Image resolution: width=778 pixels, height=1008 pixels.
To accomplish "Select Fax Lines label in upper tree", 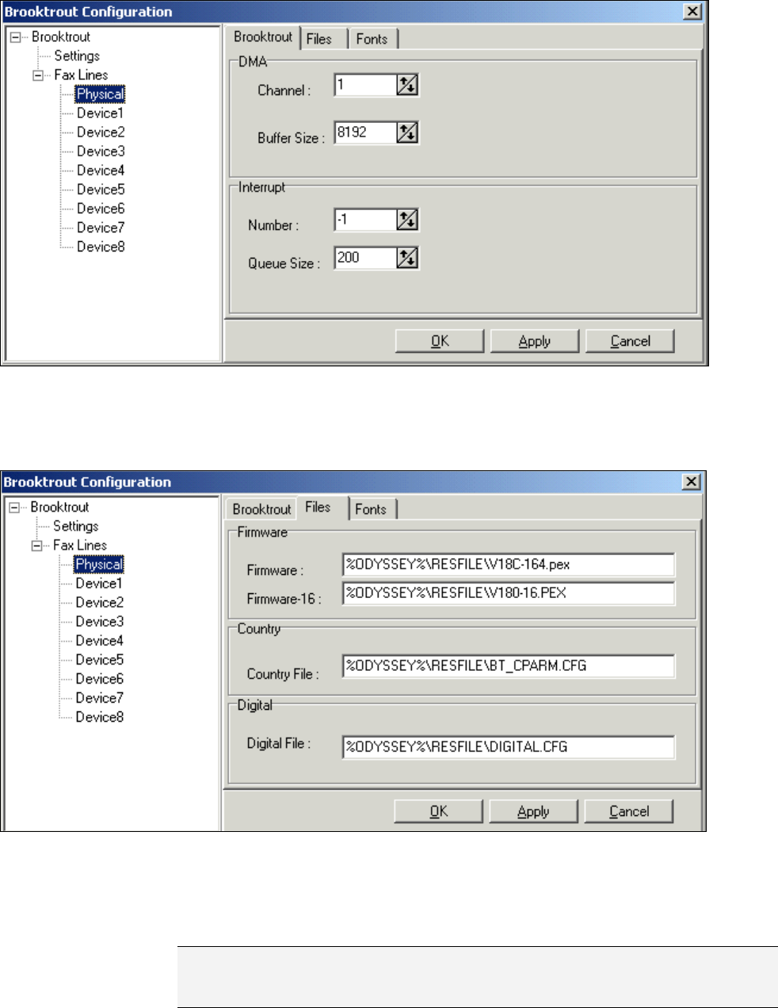I will pos(81,75).
